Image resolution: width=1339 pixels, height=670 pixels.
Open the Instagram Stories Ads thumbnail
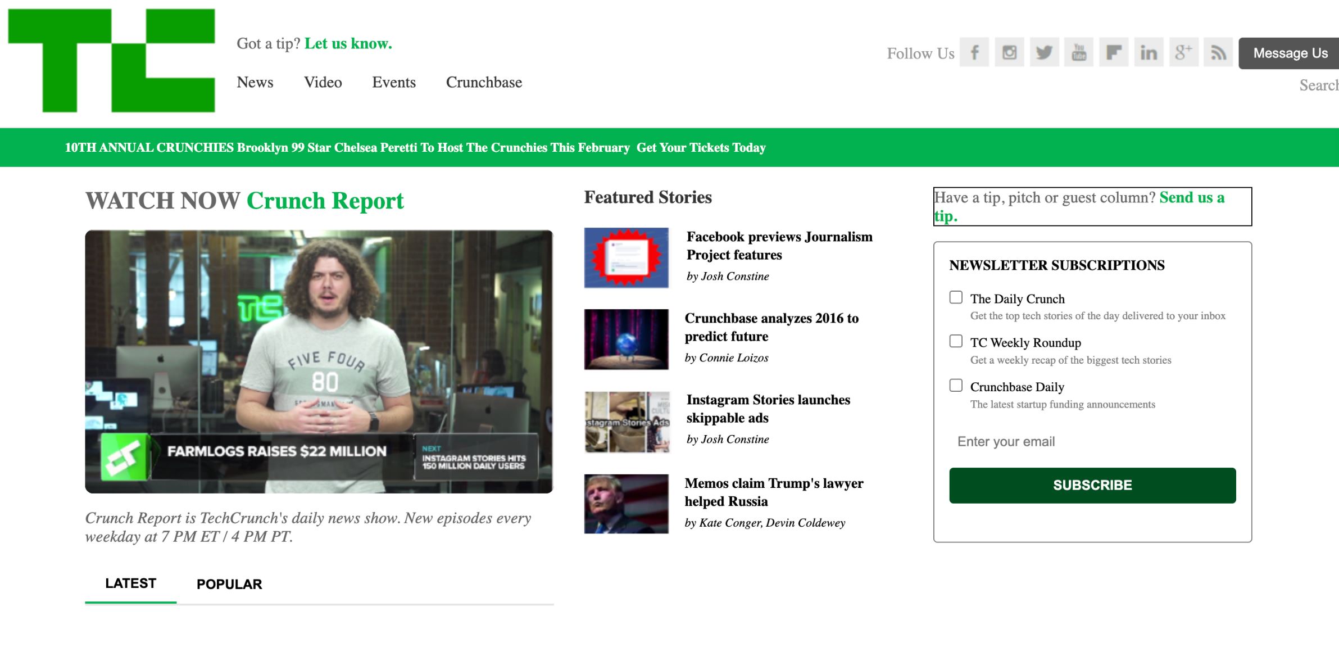click(x=627, y=422)
